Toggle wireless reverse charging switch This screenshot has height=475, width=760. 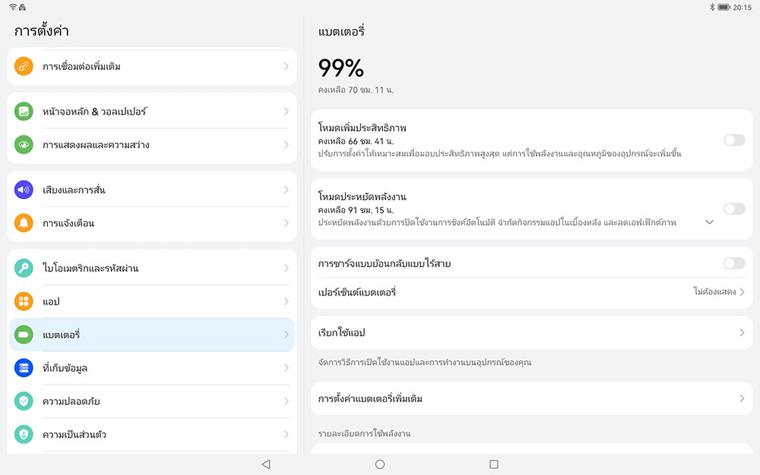point(733,263)
